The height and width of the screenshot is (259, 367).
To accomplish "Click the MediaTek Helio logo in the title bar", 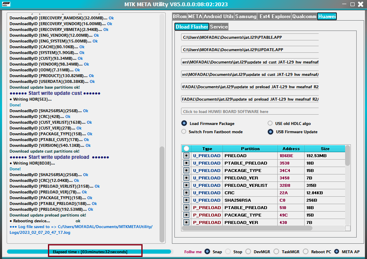I will tap(7, 4).
